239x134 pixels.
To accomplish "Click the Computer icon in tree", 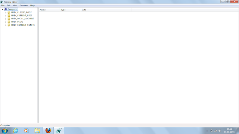I will pyautogui.click(x=6, y=9).
